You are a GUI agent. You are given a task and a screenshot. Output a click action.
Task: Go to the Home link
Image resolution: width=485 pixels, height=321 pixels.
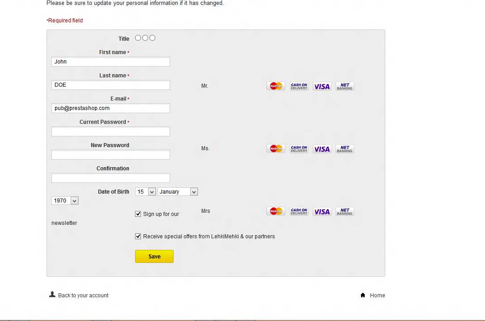pos(377,296)
